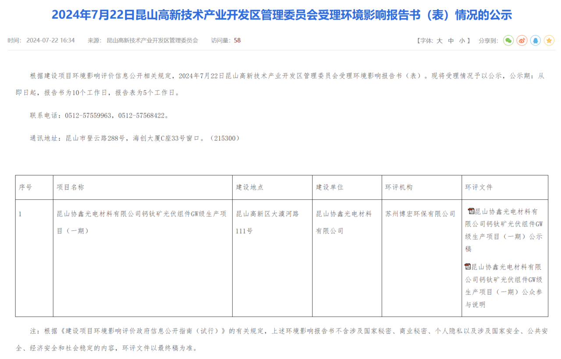Click the blue QQ share icon
Image resolution: width=561 pixels, height=359 pixels.
535,41
